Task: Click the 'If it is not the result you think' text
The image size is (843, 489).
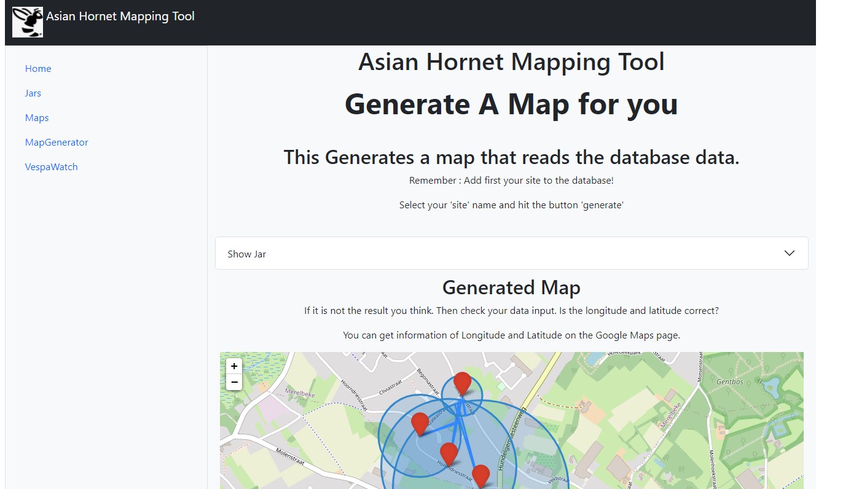Action: (511, 311)
